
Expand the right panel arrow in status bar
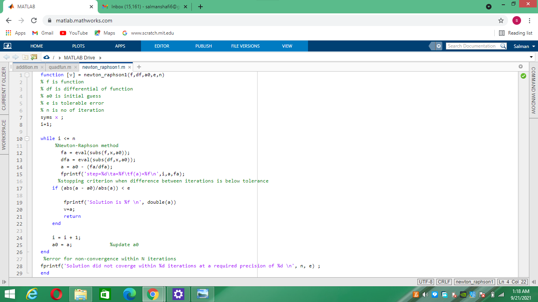[534, 282]
